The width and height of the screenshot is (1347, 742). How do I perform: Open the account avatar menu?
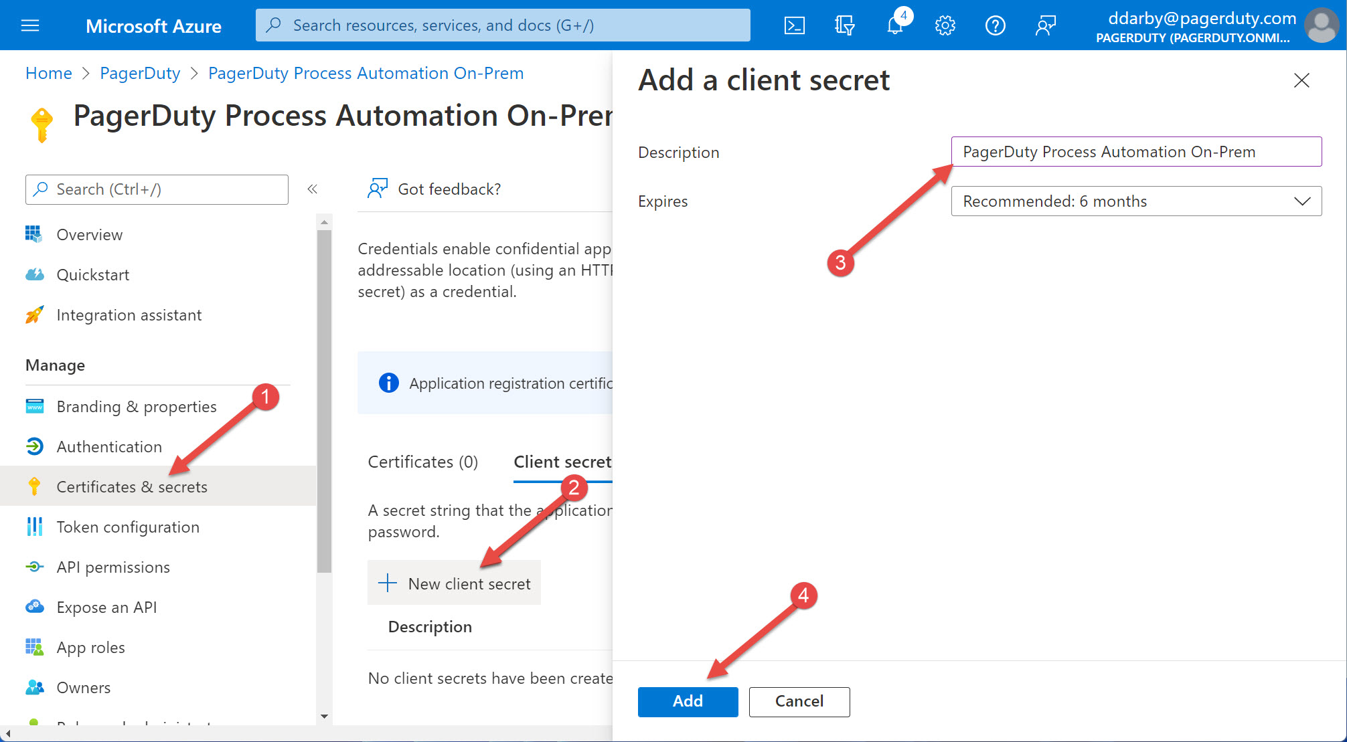1322,25
